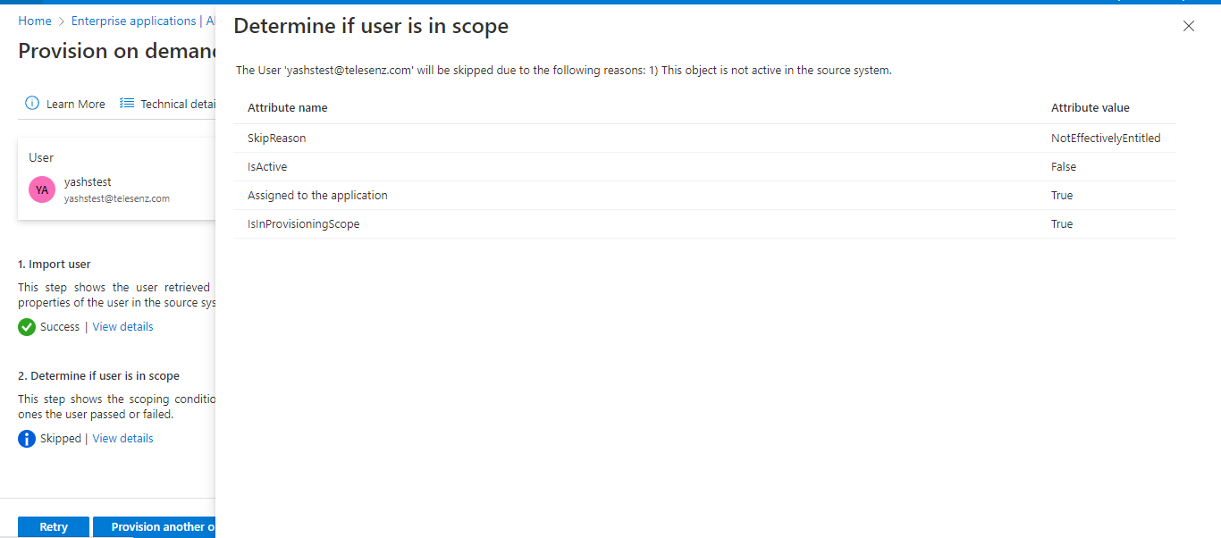View details of the Import user step

[x=122, y=326]
